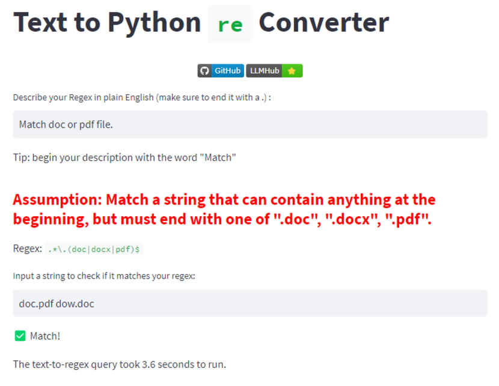Click the "Describe your Regex" label
The width and height of the screenshot is (499, 386).
(x=142, y=97)
